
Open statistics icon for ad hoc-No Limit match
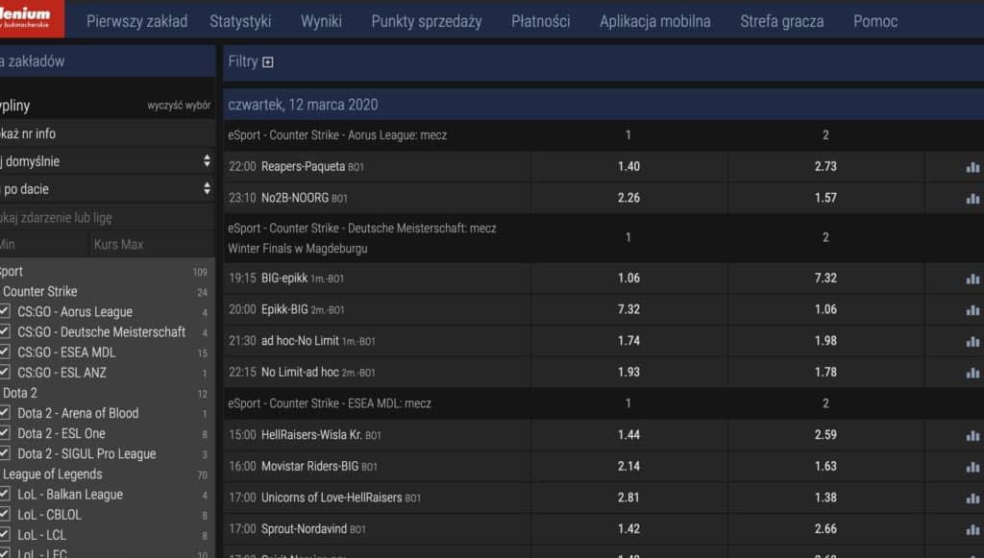point(972,341)
